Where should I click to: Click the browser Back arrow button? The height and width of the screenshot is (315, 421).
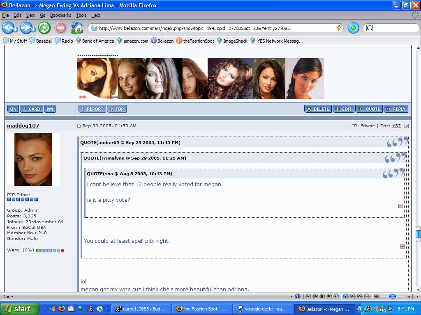[9, 28]
